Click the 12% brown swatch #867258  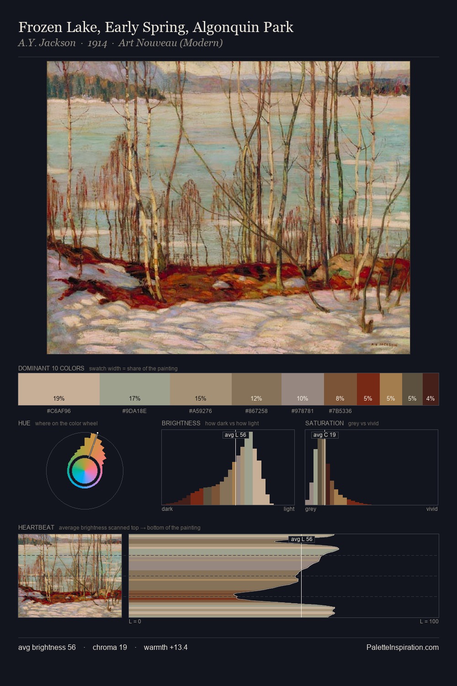(256, 389)
